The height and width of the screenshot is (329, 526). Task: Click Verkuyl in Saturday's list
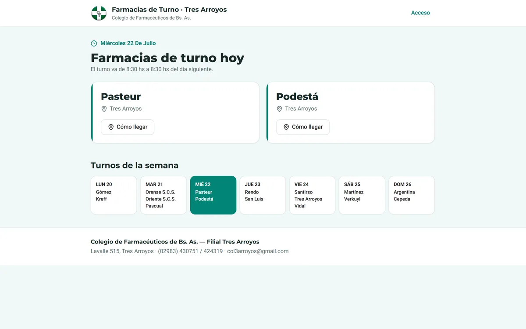click(x=352, y=199)
